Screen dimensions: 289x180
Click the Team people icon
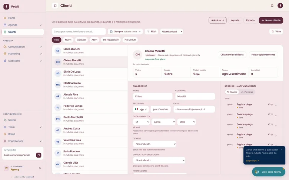pos(5,127)
